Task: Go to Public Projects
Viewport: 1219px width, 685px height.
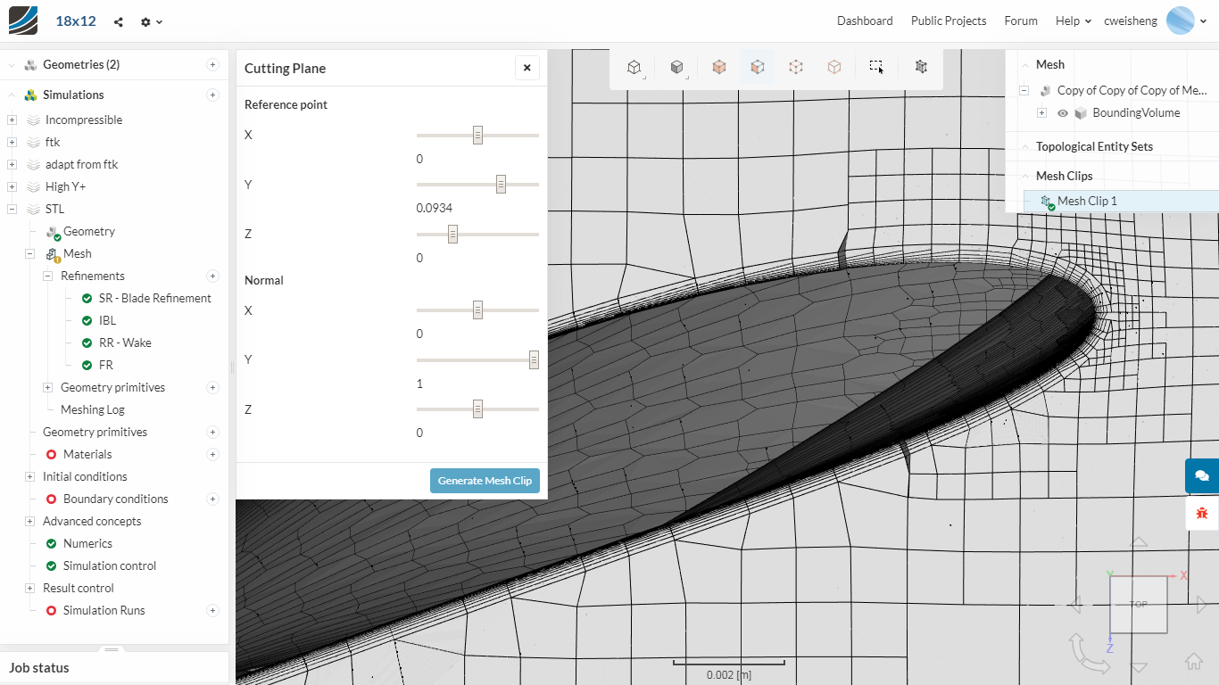Action: point(948,21)
